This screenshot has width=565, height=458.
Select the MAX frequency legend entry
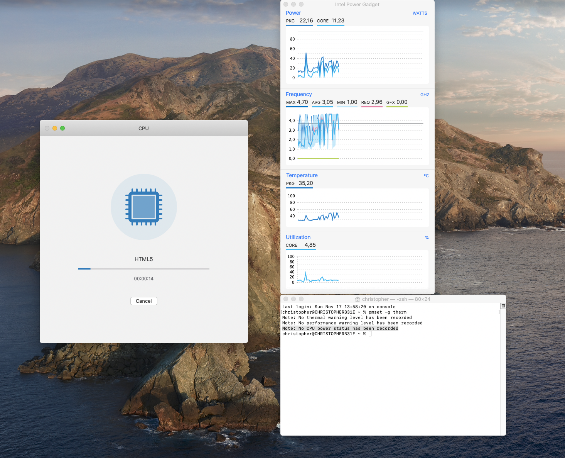(297, 102)
